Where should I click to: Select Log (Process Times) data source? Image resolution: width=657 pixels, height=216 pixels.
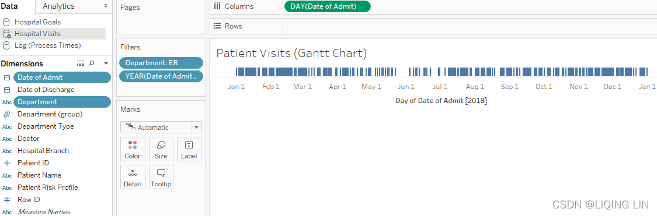tap(47, 45)
